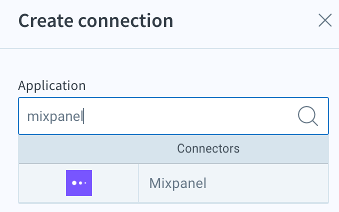This screenshot has height=212, width=339.
Task: Pick the Mixpanel connector row
Action: 173,183
